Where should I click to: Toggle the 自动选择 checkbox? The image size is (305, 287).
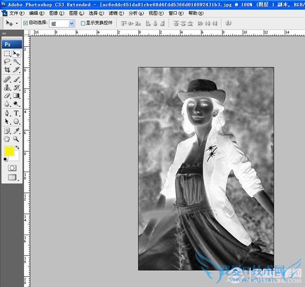click(25, 23)
